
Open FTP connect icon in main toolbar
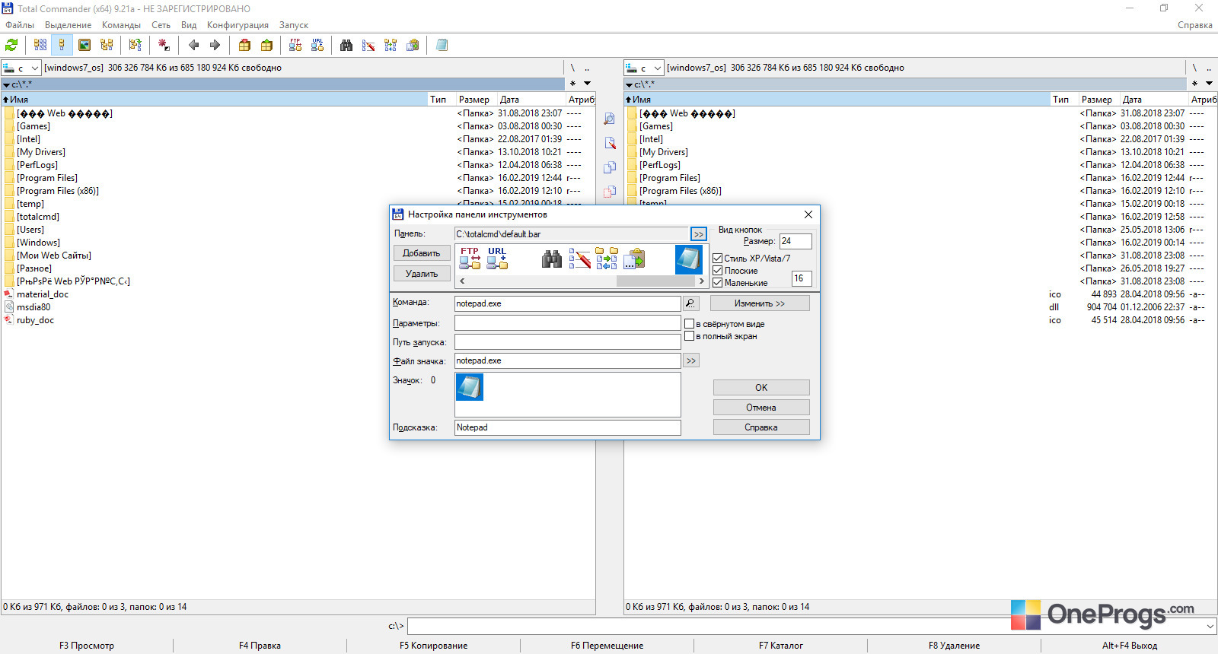tap(295, 45)
